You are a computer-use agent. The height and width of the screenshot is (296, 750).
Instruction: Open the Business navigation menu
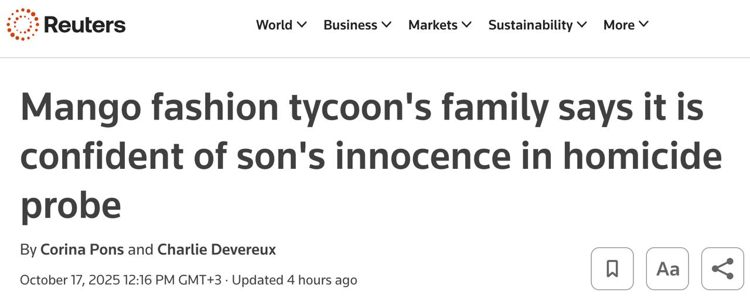coord(350,25)
